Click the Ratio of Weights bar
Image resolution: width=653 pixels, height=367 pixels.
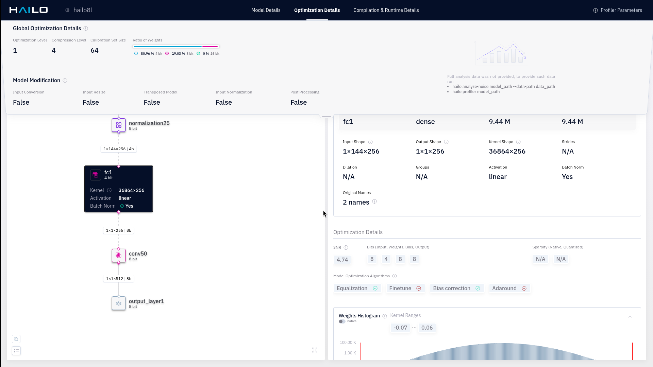coord(176,47)
